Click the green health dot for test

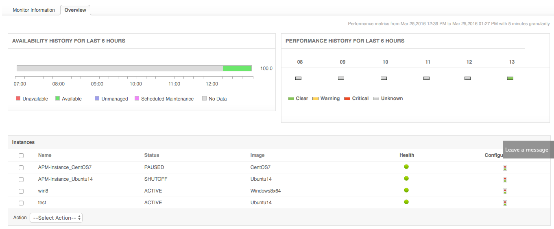pos(406,202)
